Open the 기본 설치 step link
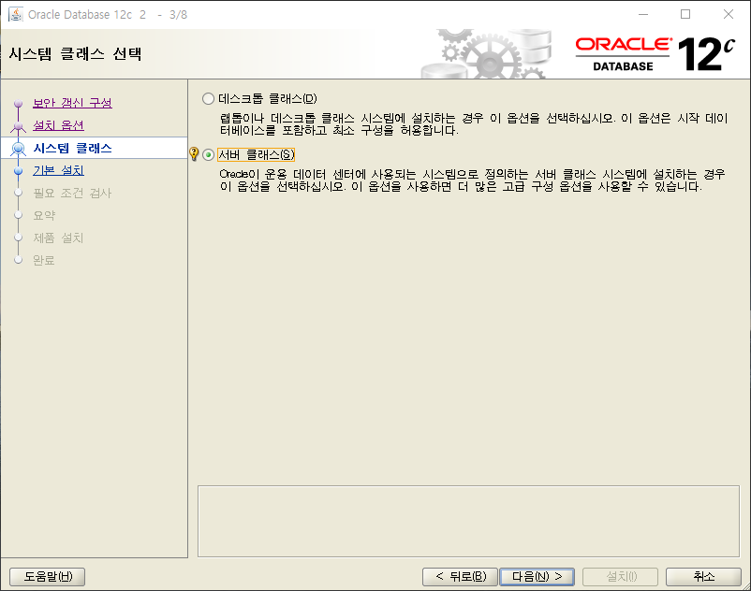Image resolution: width=751 pixels, height=591 pixels. click(58, 170)
